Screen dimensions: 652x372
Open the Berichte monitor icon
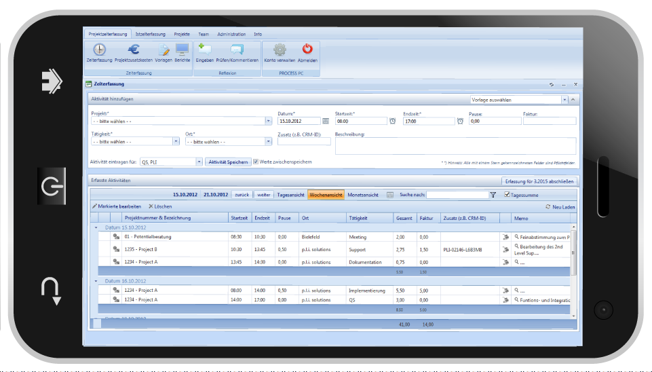[x=182, y=50]
